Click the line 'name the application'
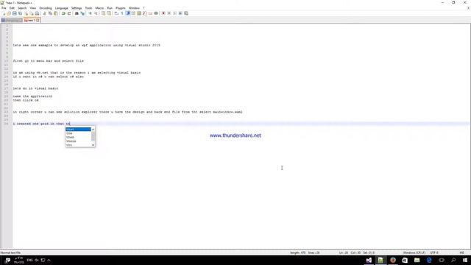This screenshot has height=265, width=471. 32,96
